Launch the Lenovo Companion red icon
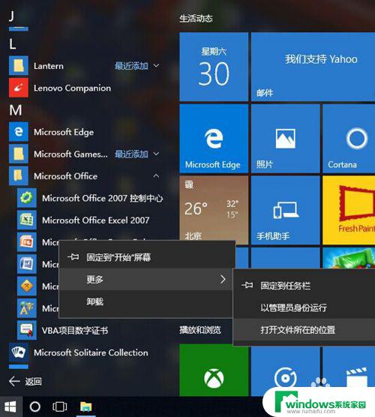375x417 pixels. (18, 88)
